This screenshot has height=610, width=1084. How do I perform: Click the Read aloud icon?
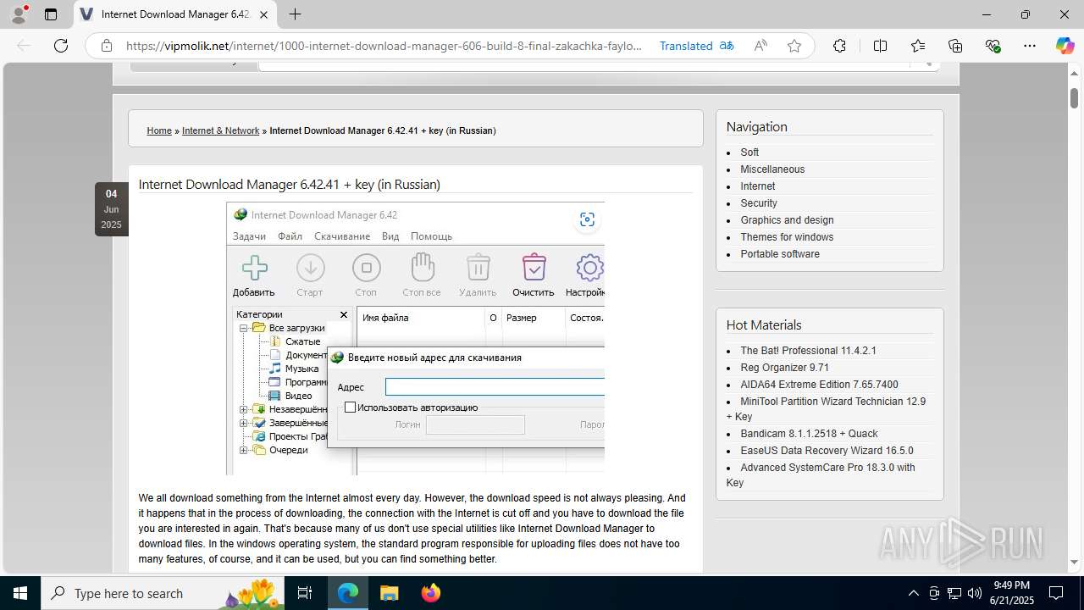tap(760, 46)
